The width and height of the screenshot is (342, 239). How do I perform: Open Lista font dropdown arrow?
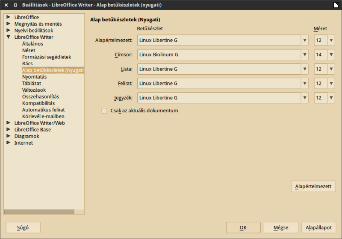(305, 69)
